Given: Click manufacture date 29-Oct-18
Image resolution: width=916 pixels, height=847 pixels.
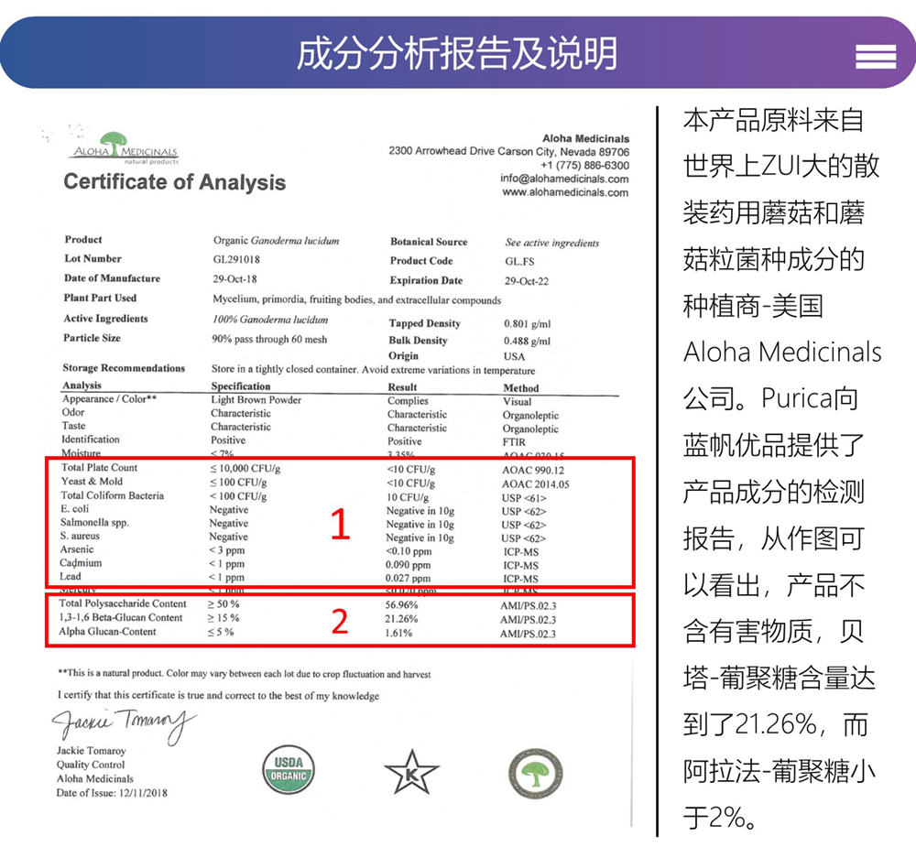Looking at the screenshot, I should [x=234, y=279].
